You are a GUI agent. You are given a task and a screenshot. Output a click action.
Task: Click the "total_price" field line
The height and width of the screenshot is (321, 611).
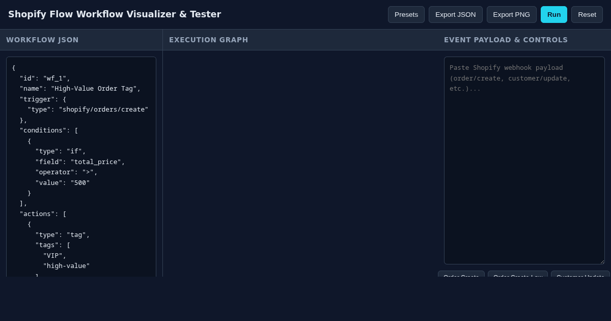[80, 162]
